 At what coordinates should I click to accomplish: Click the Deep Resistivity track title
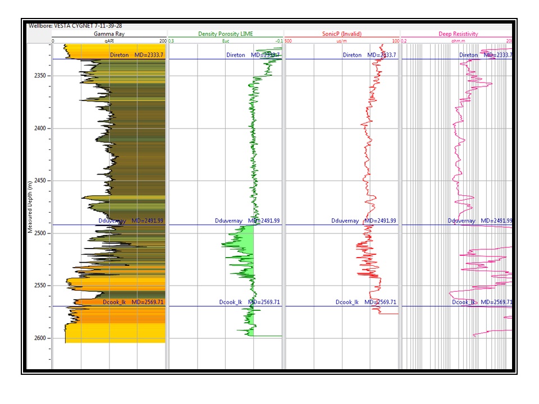pyautogui.click(x=458, y=34)
